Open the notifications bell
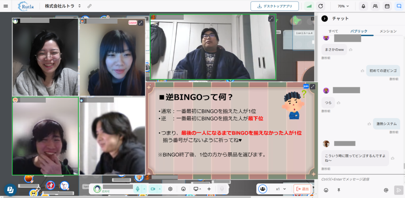This screenshot has width=405, height=198. [363, 6]
